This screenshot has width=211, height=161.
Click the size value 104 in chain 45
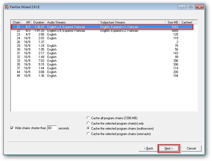[x=176, y=76]
